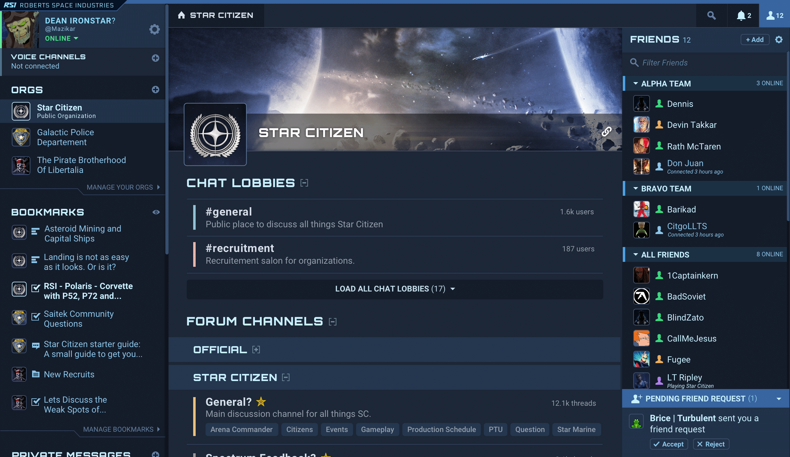Select the Production Schedule tag
This screenshot has width=790, height=457.
[x=441, y=430]
